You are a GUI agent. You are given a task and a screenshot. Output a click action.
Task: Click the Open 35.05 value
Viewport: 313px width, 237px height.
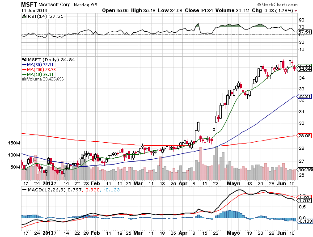(x=115, y=10)
